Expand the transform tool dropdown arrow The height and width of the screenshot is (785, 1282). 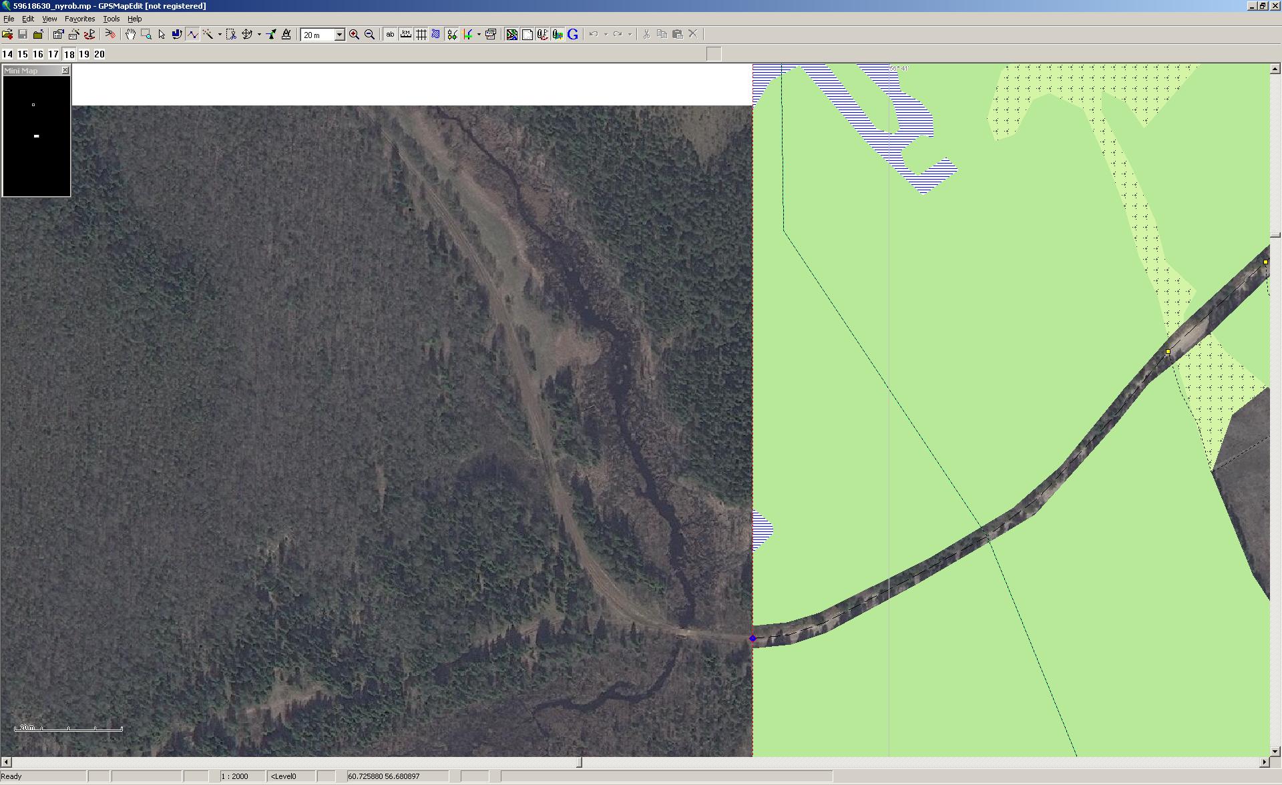click(x=259, y=35)
